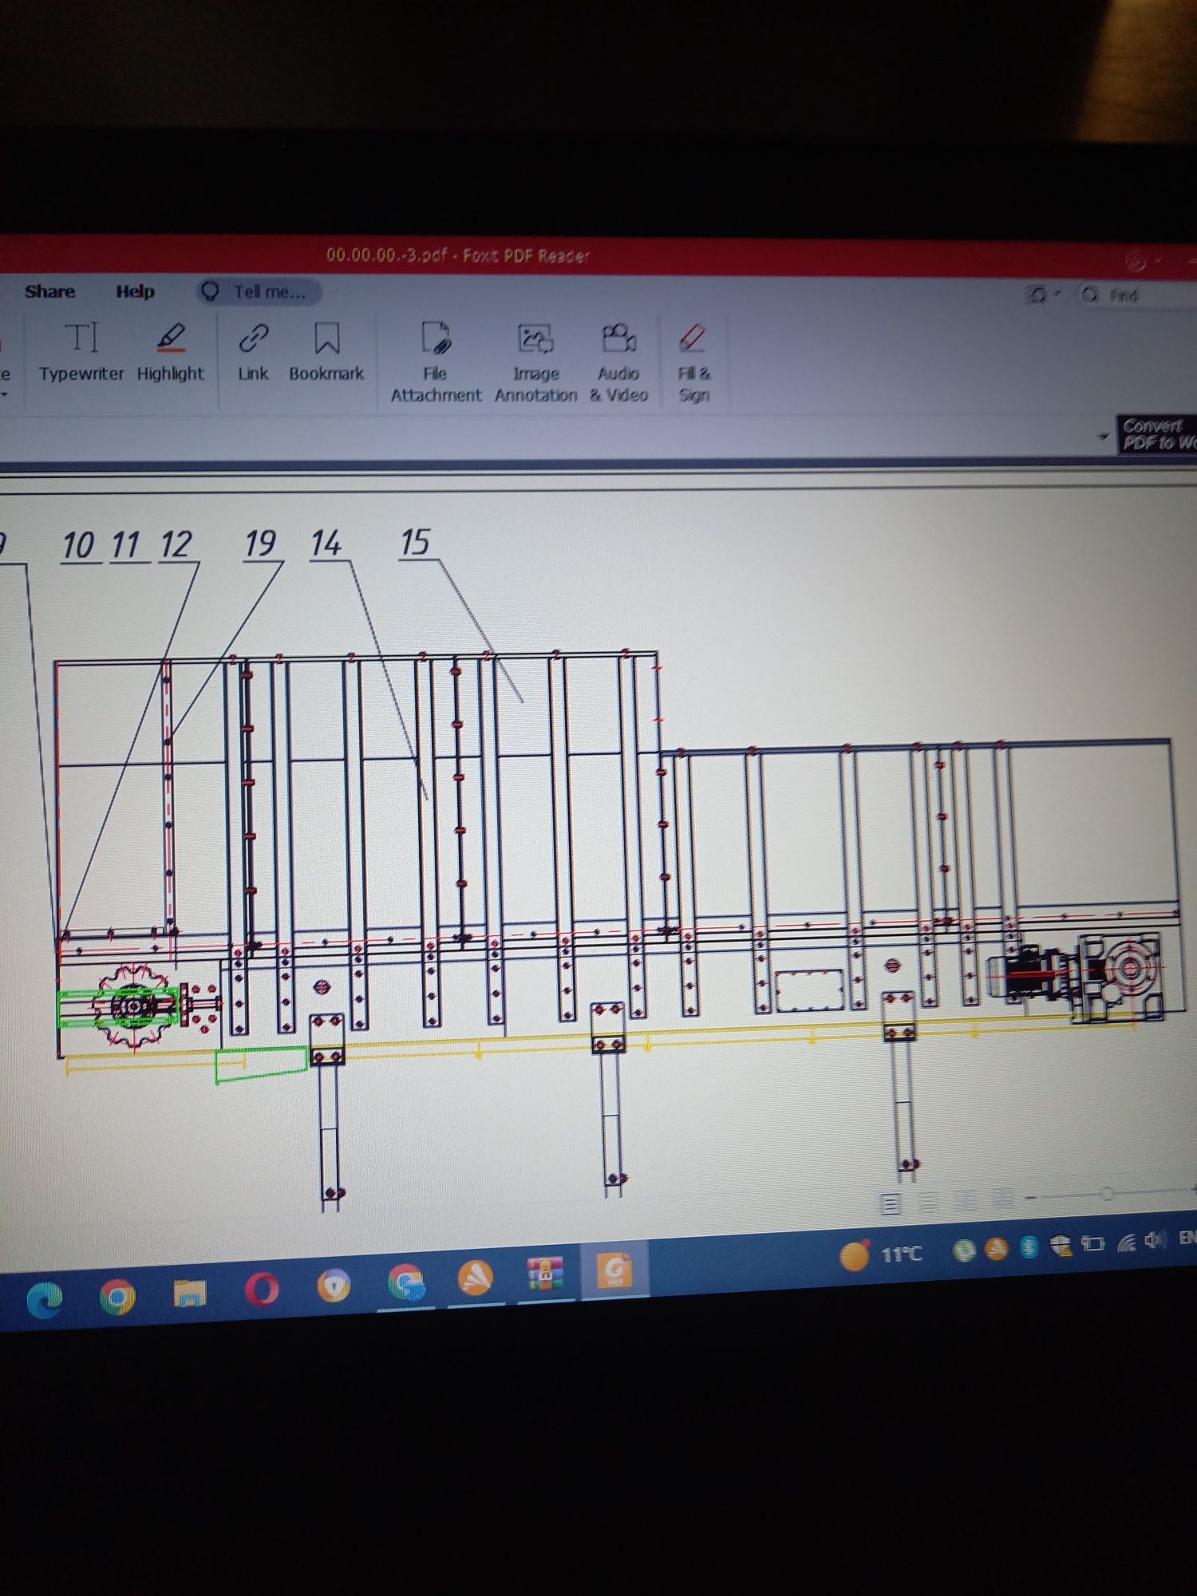Open the 11°C weather widget
This screenshot has width=1197, height=1596.
[x=882, y=1255]
